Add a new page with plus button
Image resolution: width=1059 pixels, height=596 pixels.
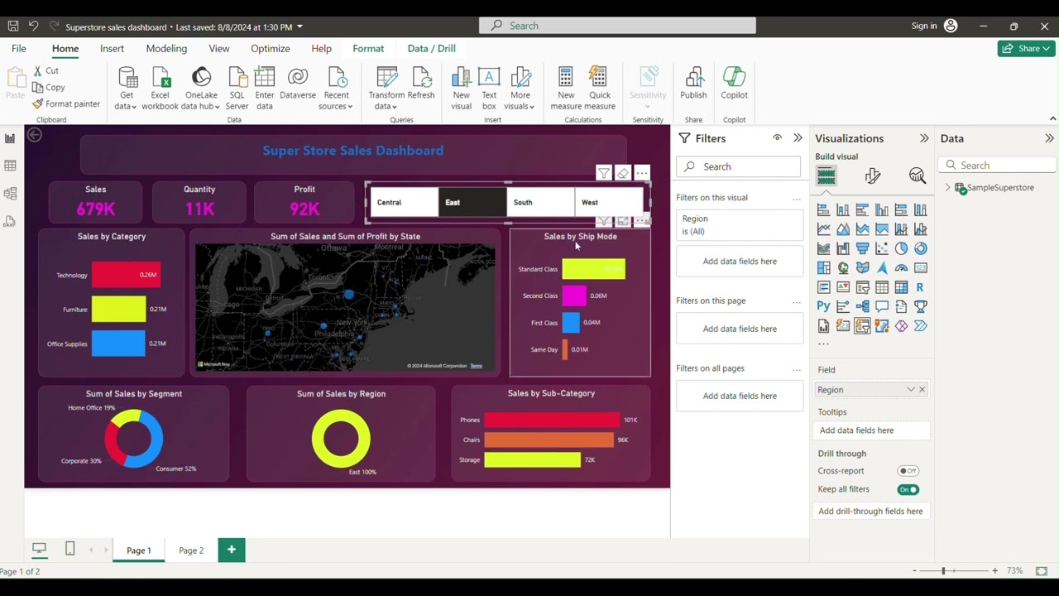click(232, 550)
